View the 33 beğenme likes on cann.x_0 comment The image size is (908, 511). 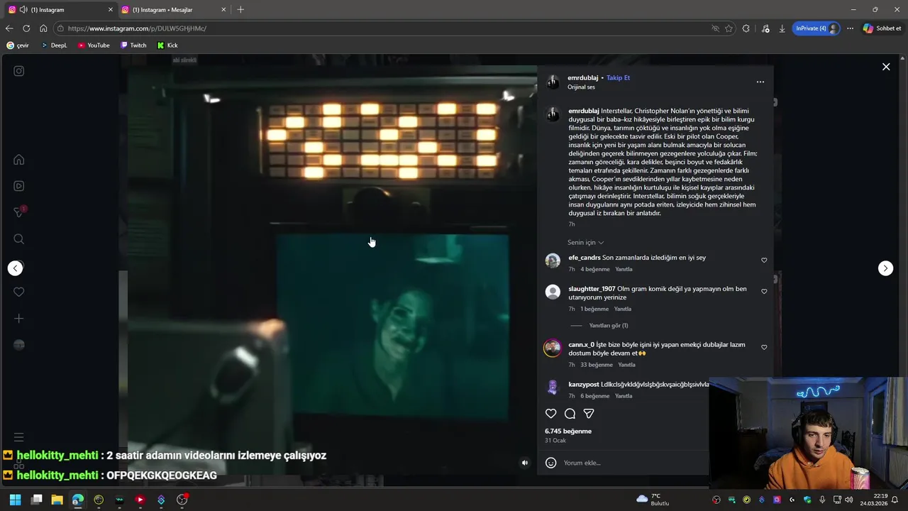point(597,365)
